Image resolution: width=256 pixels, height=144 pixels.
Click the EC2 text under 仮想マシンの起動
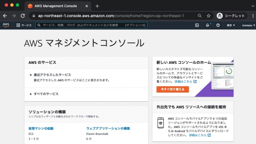tap(31, 134)
